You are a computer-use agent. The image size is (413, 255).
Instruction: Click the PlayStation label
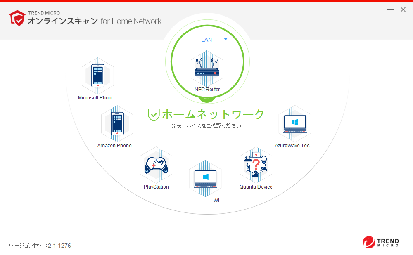[x=156, y=187]
